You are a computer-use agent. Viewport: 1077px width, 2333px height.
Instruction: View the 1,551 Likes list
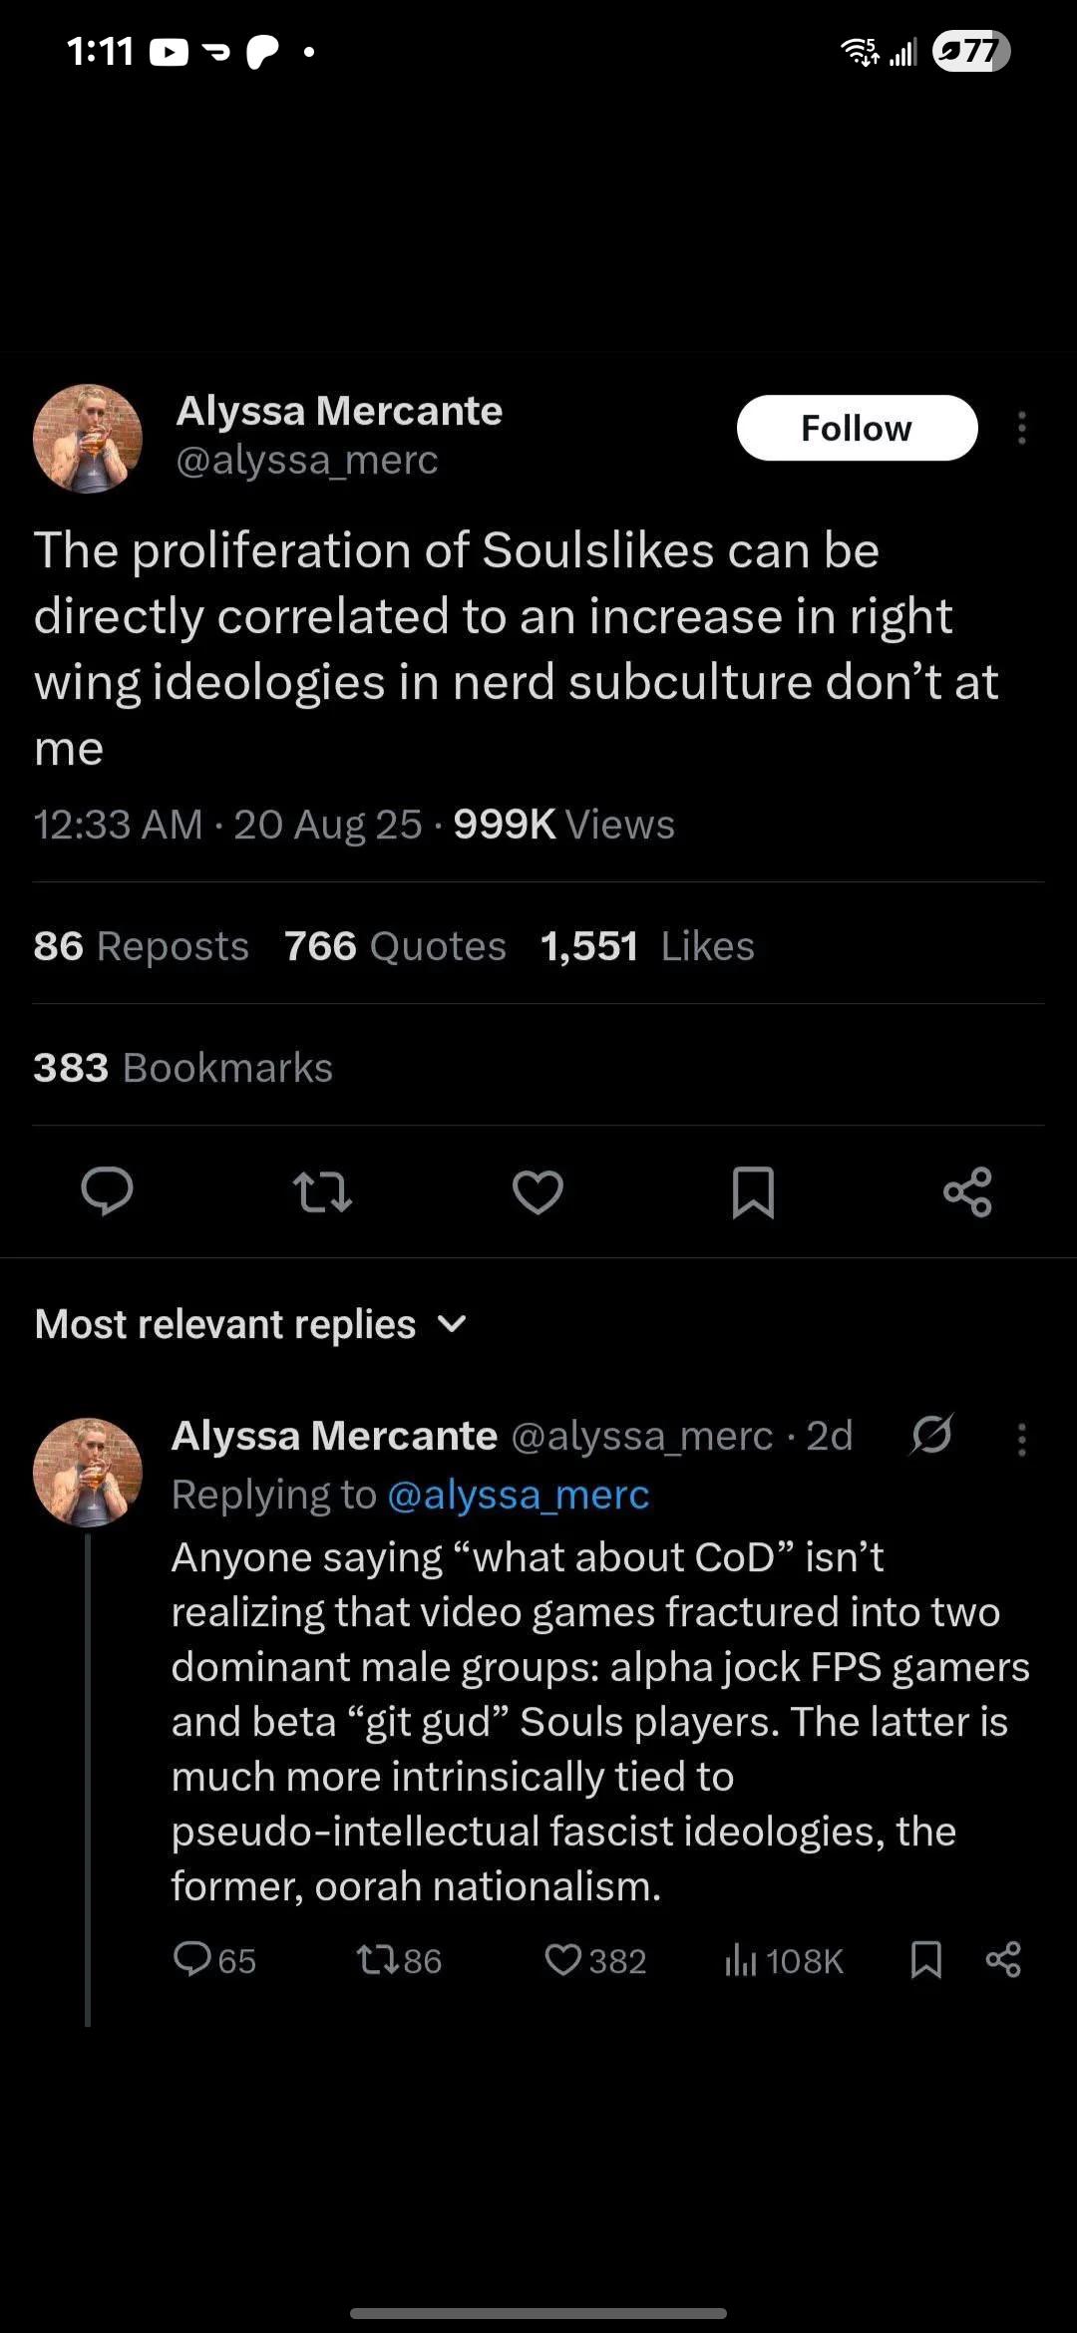pos(647,946)
